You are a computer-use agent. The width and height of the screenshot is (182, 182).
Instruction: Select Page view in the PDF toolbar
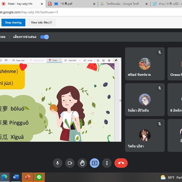pyautogui.click(x=18, y=60)
